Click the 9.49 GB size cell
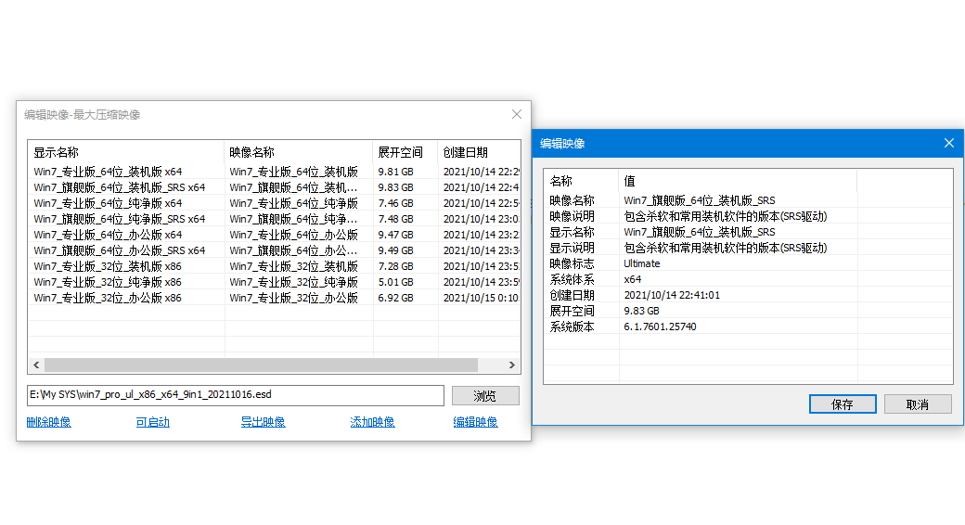Viewport: 965px width, 525px height. 395,250
